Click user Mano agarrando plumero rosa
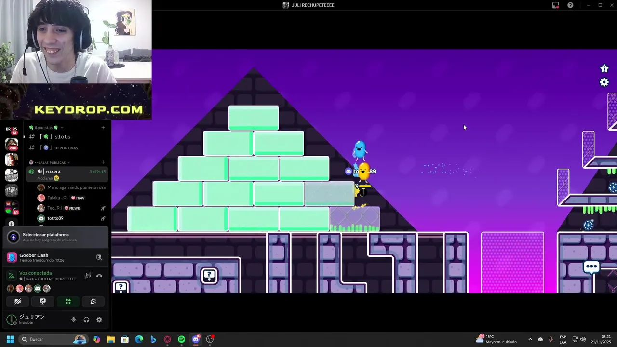 71,187
